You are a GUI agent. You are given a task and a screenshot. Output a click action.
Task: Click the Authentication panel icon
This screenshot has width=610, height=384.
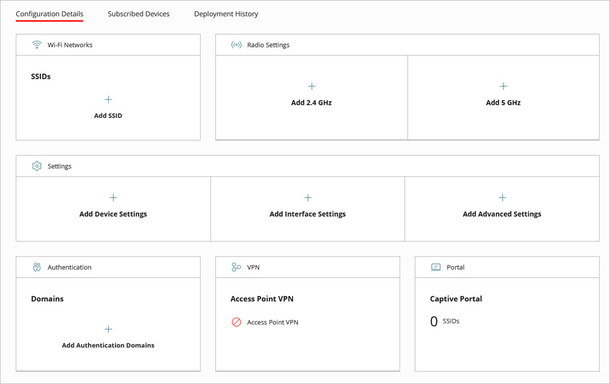[x=36, y=267]
